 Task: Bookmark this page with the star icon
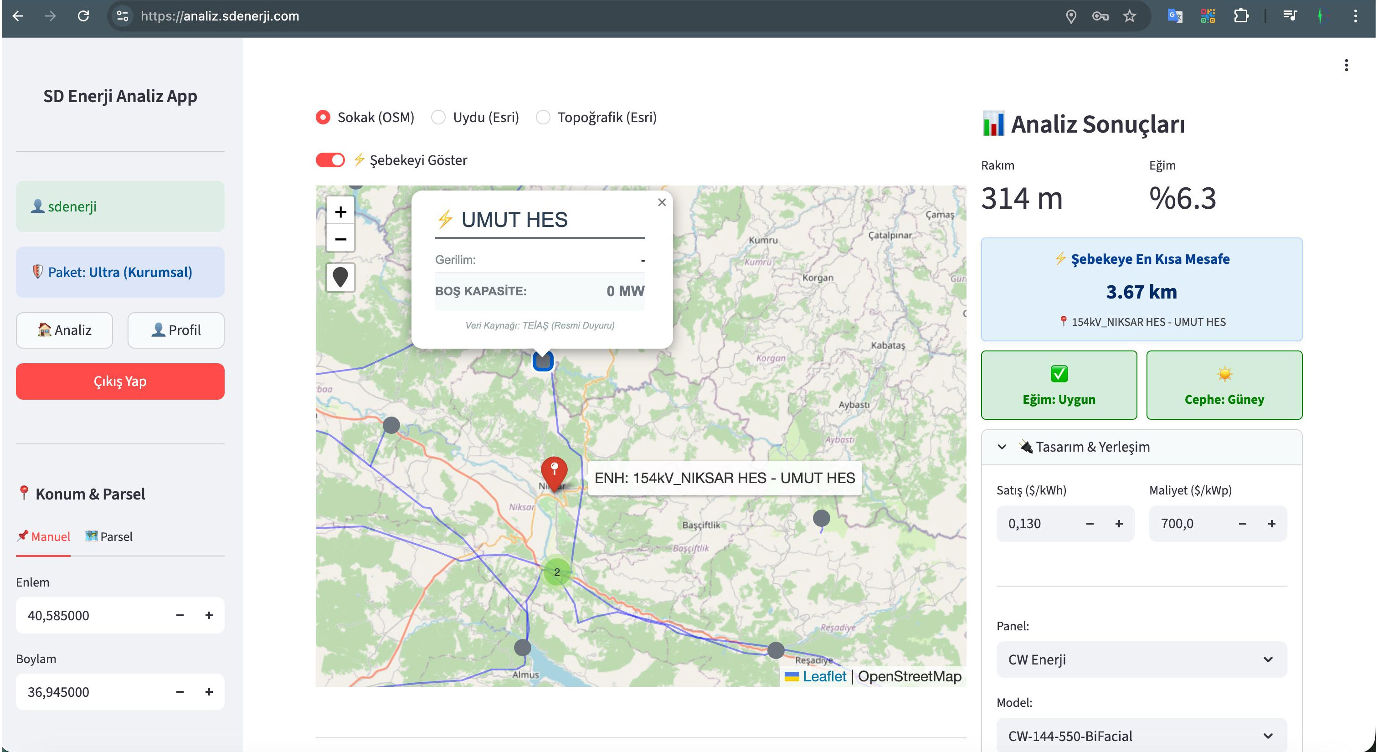[1129, 16]
